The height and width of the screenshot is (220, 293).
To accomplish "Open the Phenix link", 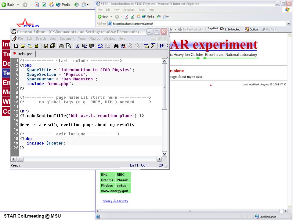I will pyautogui.click(x=122, y=180).
